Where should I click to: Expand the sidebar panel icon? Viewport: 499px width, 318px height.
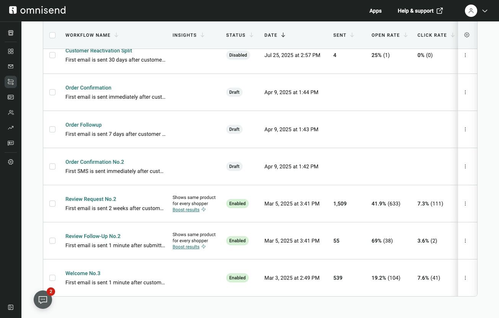[11, 307]
